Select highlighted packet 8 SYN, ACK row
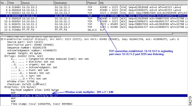The image size is (192, 106). pyautogui.click(x=94, y=16)
